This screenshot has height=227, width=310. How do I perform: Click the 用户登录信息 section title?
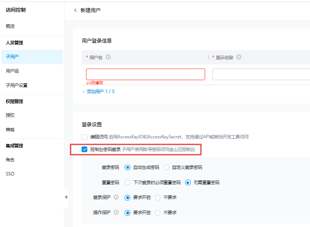(x=97, y=41)
